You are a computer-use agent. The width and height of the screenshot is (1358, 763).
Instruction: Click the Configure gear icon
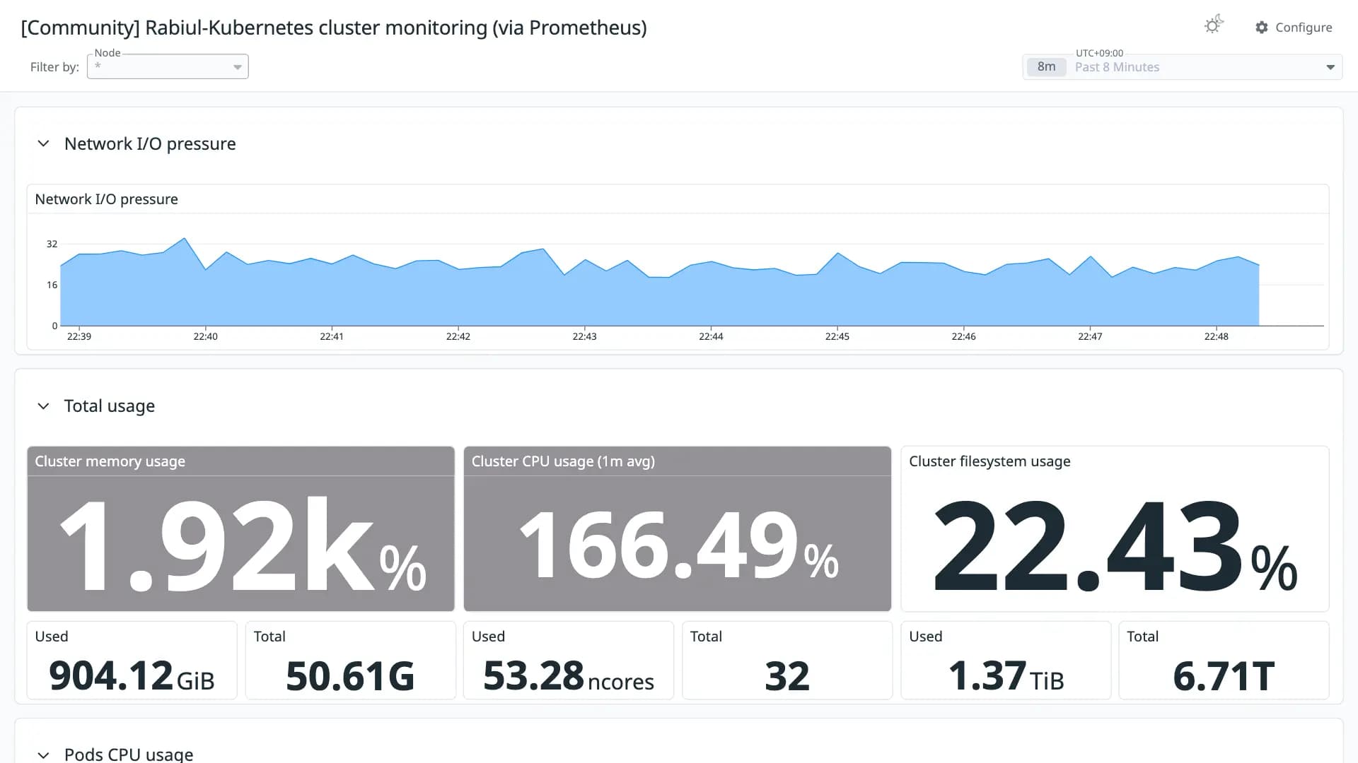1262,28
